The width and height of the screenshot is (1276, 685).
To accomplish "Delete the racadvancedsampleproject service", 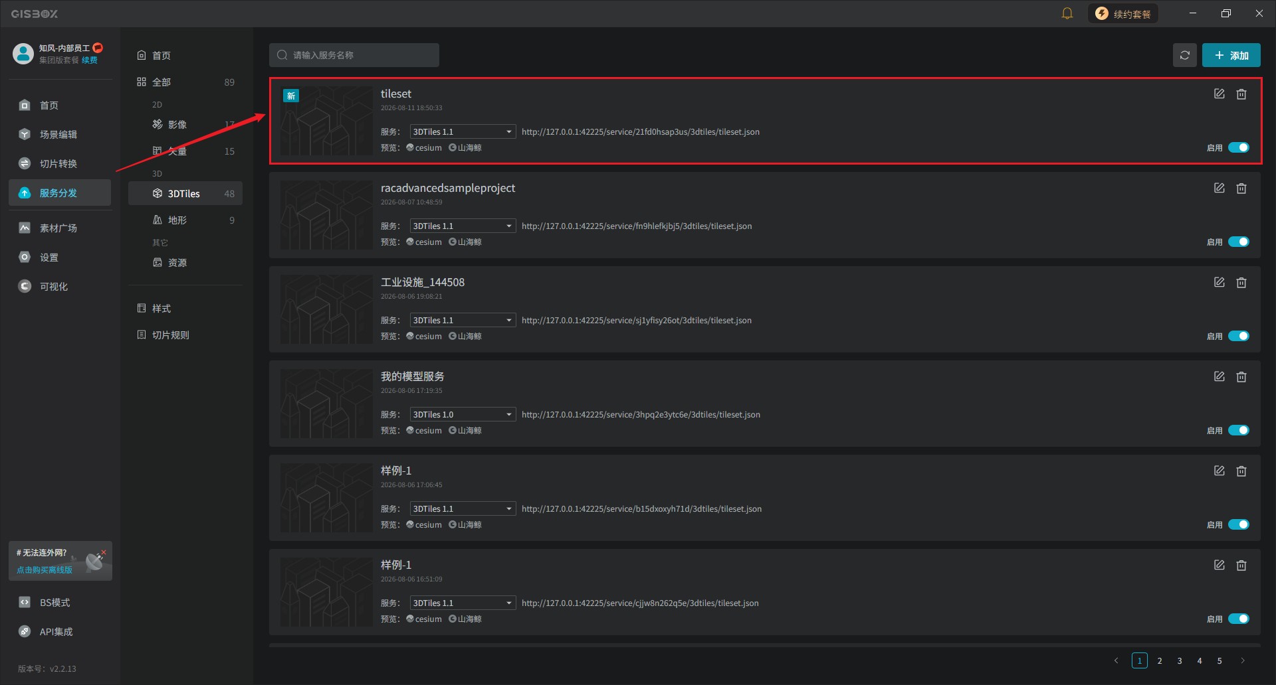I will [1241, 189].
